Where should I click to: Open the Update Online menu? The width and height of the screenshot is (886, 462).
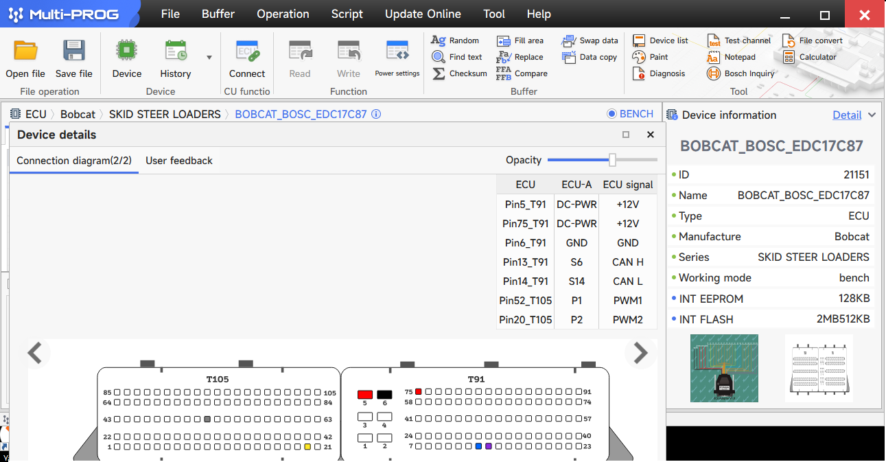pos(423,14)
